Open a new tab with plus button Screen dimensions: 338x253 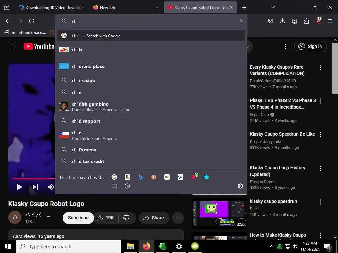244,8
